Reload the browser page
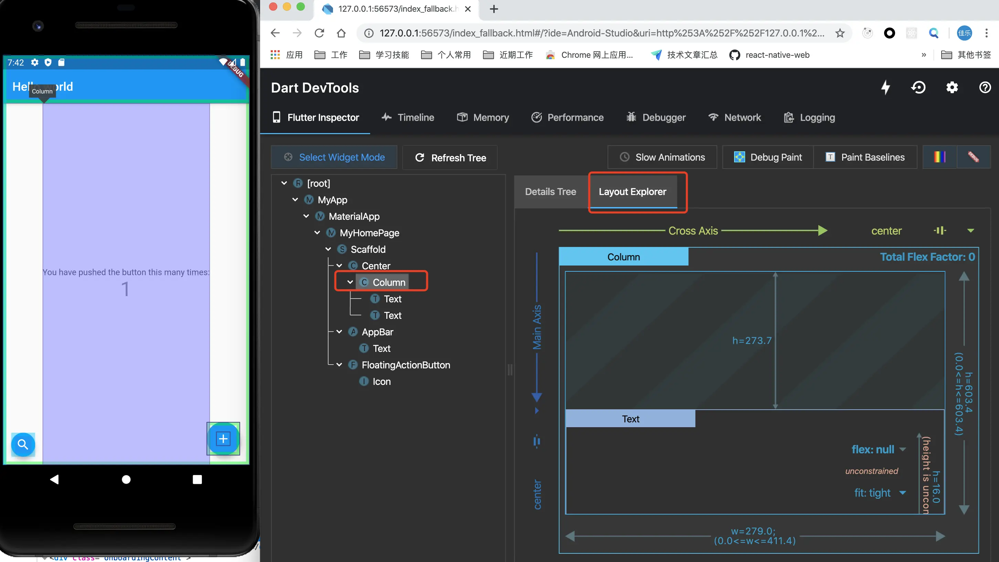The image size is (999, 562). click(319, 33)
